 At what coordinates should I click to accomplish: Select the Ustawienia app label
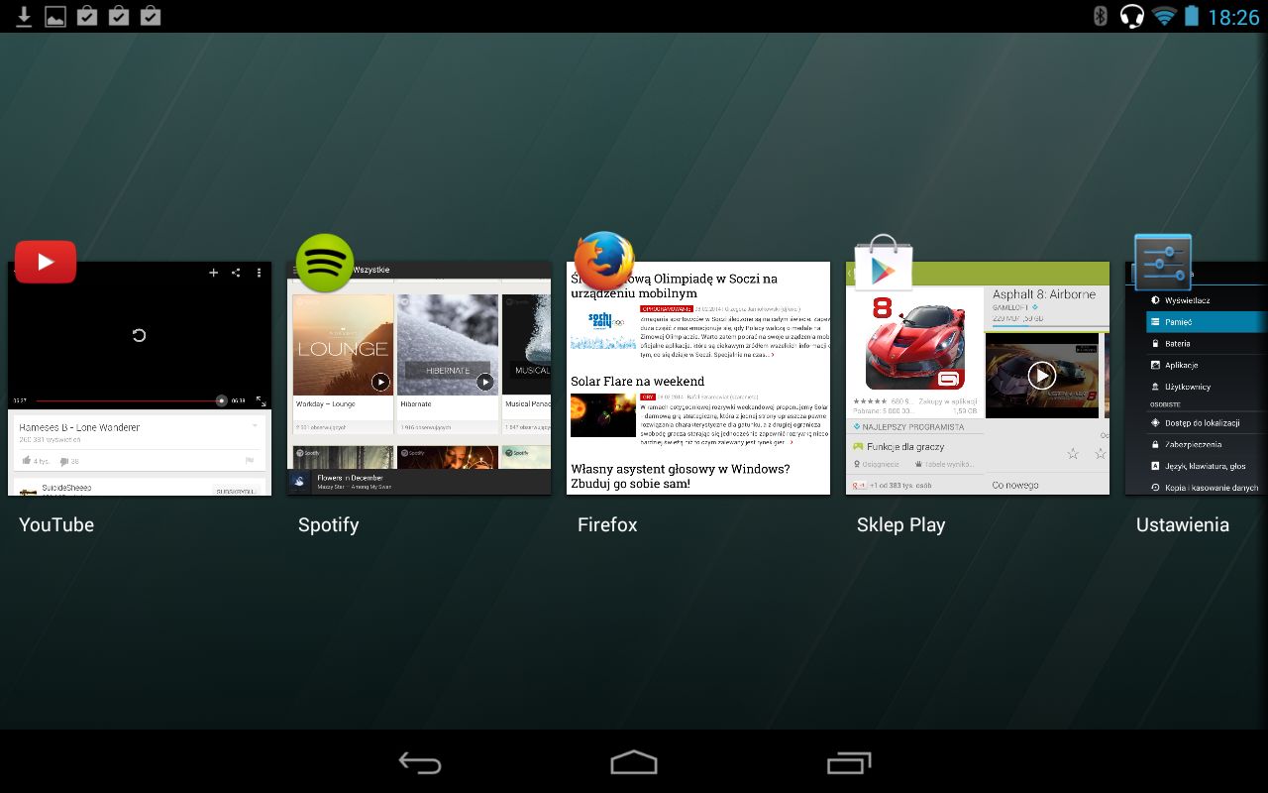(1182, 525)
